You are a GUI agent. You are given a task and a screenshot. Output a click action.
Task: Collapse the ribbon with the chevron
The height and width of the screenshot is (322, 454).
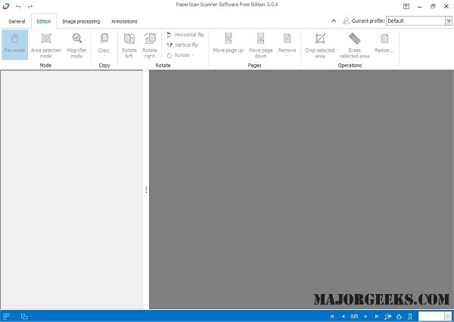334,21
